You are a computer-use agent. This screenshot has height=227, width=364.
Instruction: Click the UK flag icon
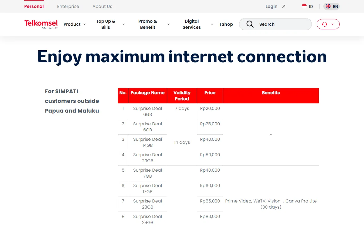328,6
